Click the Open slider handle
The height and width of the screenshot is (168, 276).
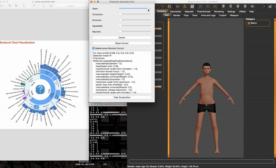click(x=149, y=8)
